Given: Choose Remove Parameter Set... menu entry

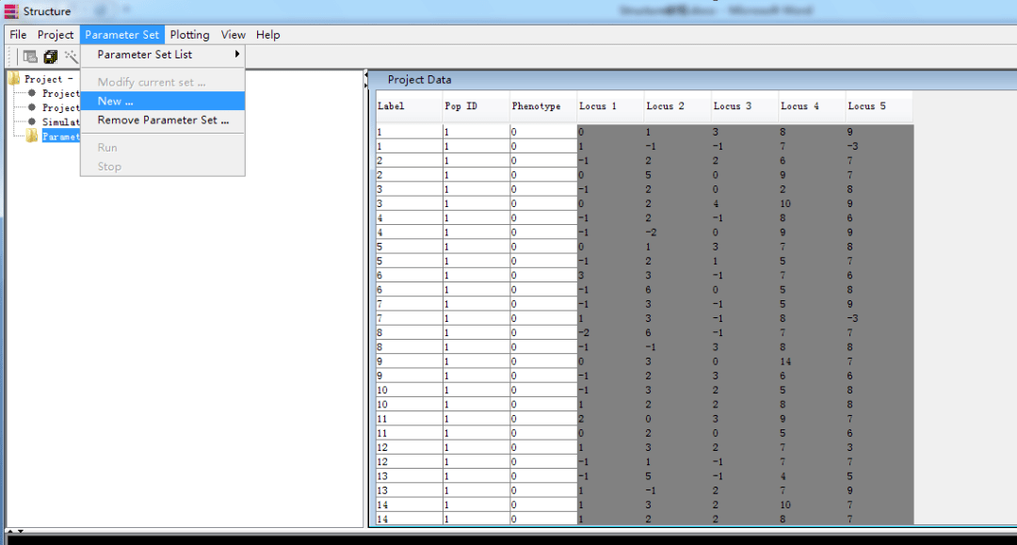Looking at the screenshot, I should [162, 120].
